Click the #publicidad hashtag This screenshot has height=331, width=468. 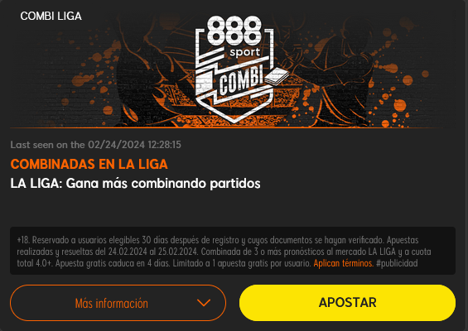[397, 263]
